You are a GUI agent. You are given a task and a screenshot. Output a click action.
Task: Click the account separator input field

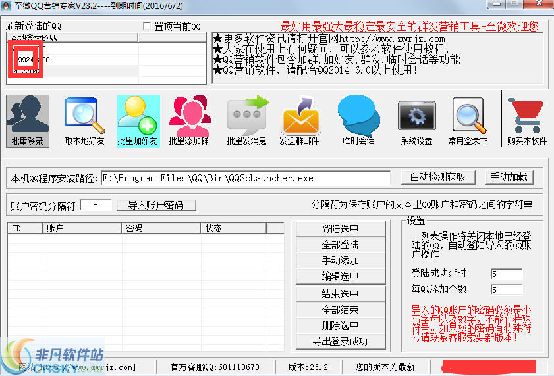[95, 205]
